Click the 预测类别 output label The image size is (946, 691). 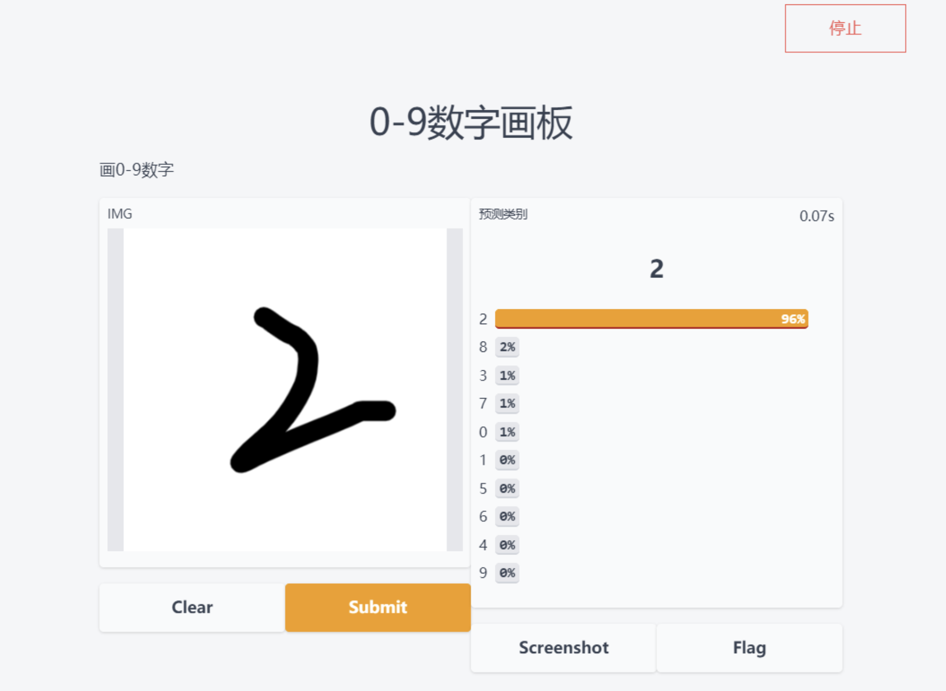click(503, 214)
